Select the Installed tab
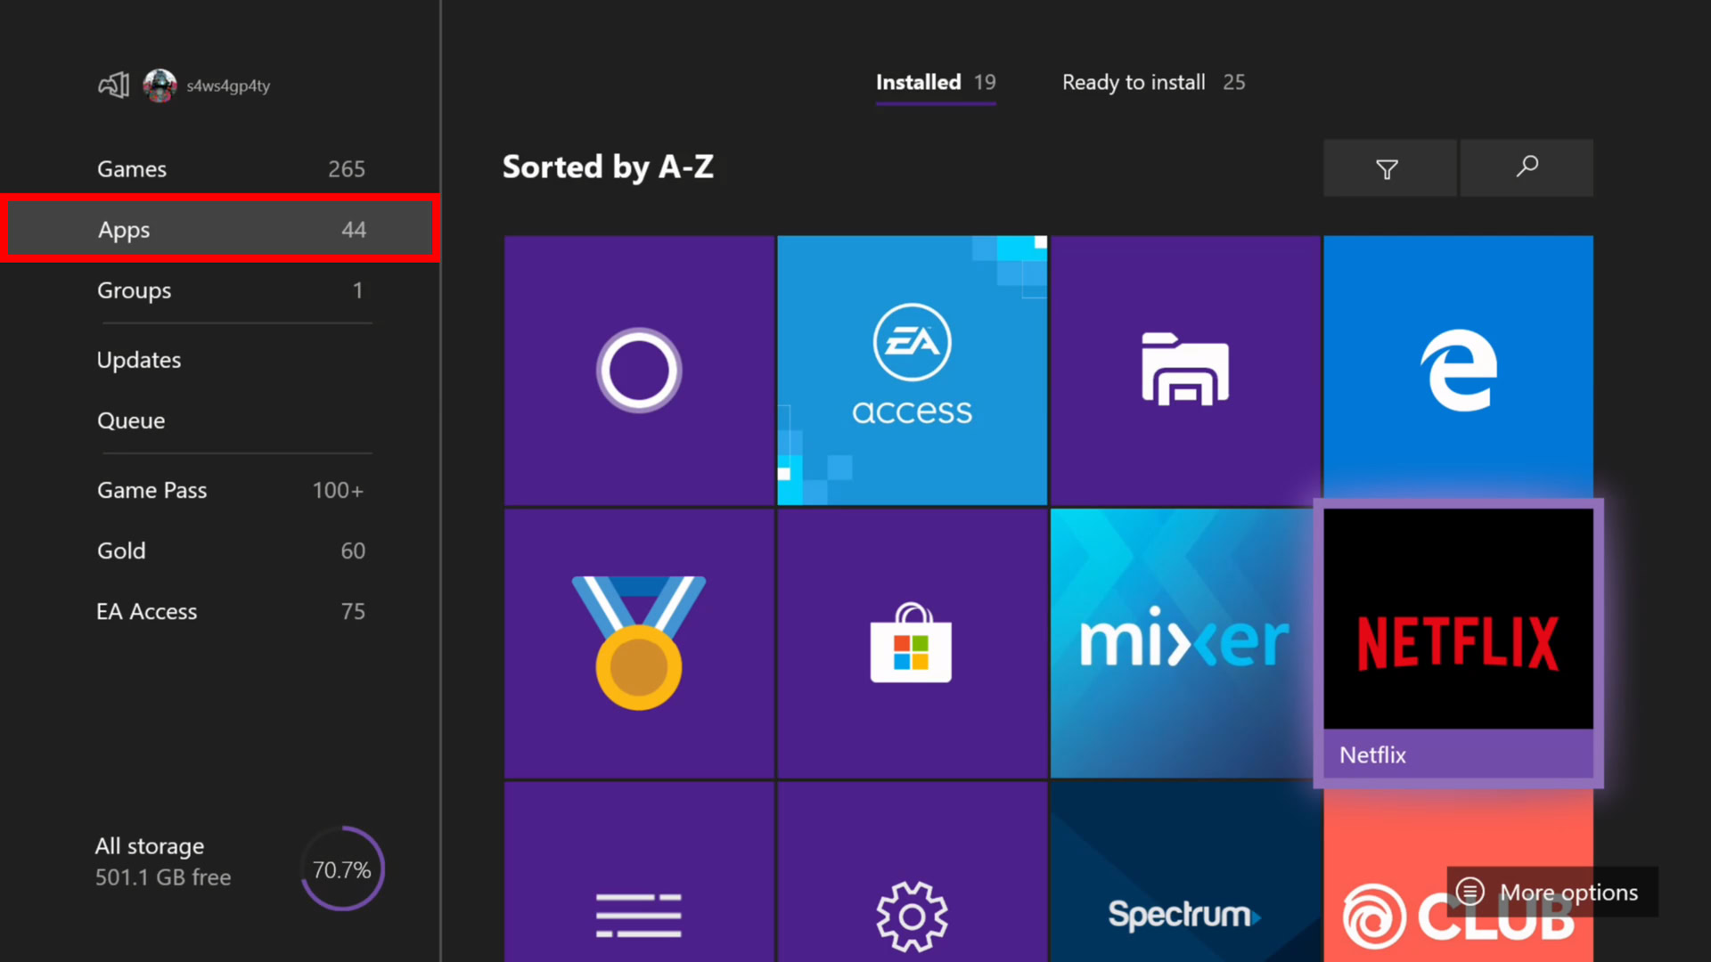This screenshot has width=1711, height=962. coord(935,83)
